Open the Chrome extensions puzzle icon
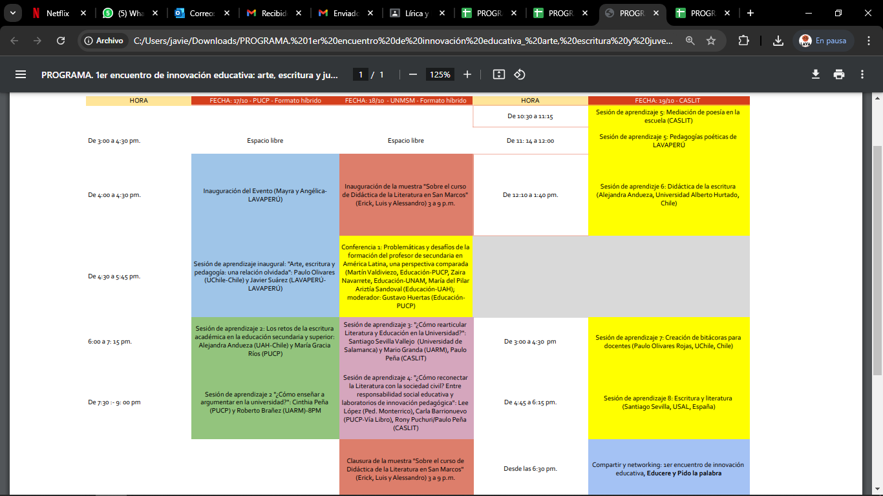Image resolution: width=883 pixels, height=496 pixels. (744, 41)
